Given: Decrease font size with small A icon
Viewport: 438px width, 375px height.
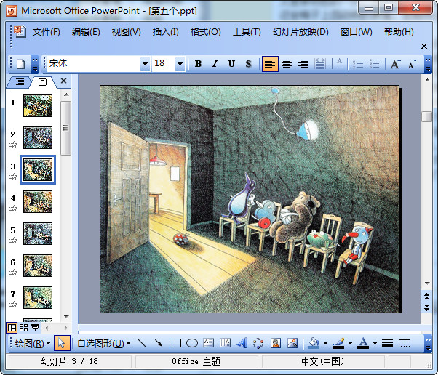Looking at the screenshot, I should 412,64.
